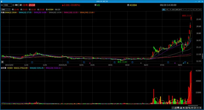Select the adjusted monthly (還月) period button
204x110 pixels.
(180, 10)
